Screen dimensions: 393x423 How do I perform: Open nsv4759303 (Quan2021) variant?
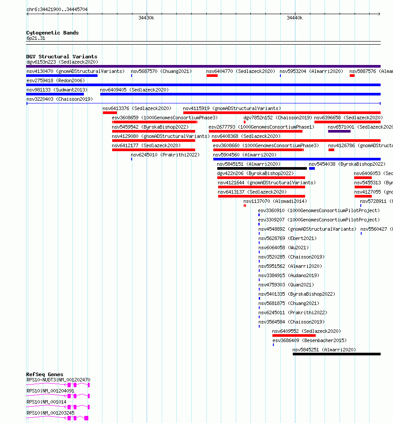point(286,285)
